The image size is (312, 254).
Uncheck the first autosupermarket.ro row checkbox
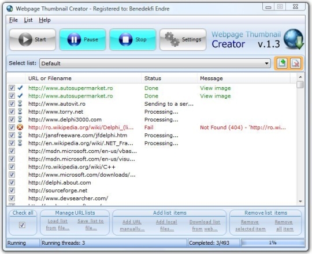coord(12,88)
